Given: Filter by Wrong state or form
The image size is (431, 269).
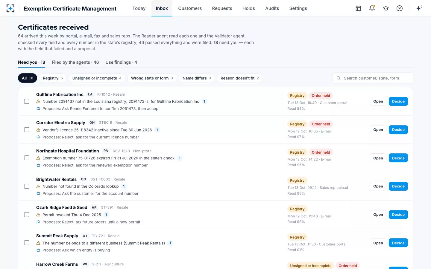Looking at the screenshot, I should pyautogui.click(x=152, y=78).
